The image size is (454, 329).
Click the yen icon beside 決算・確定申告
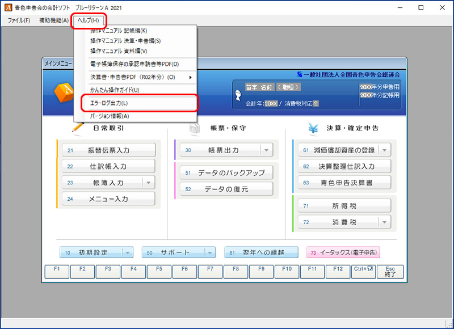coord(312,128)
